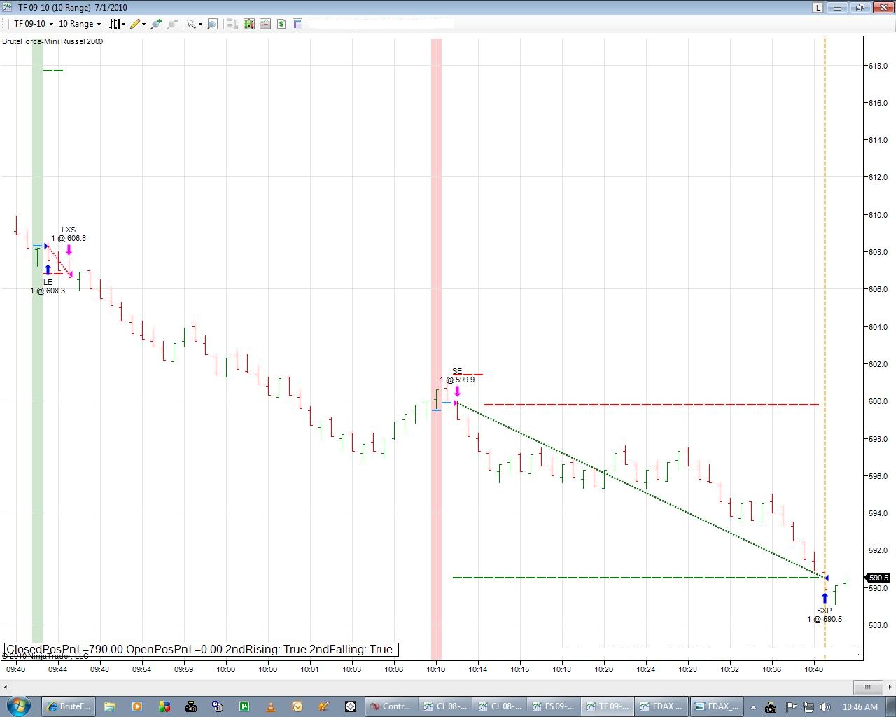Expand the draw tools dropdown arrow
Viewport: 896px width, 717px height.
144,24
